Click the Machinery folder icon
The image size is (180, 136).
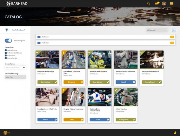click(x=39, y=37)
